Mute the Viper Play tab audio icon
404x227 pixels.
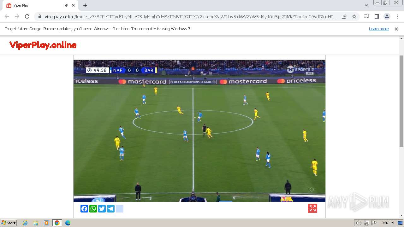click(x=66, y=5)
